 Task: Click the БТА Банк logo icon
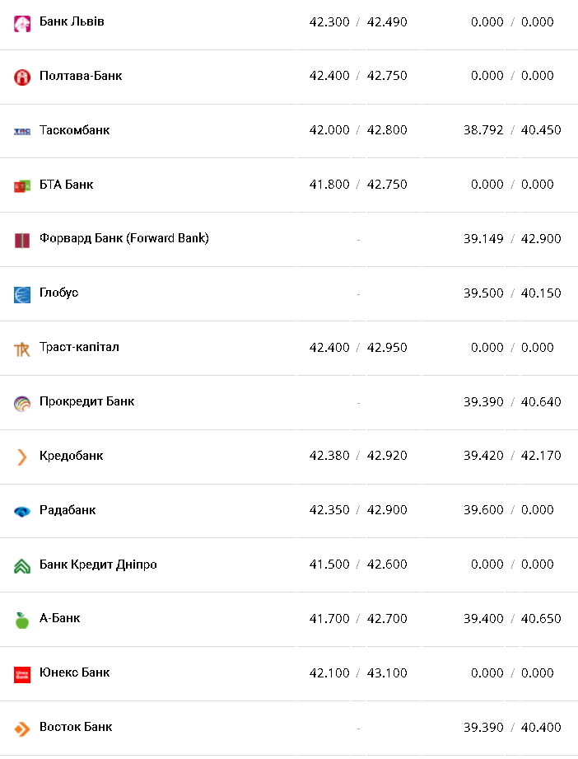[x=22, y=185]
